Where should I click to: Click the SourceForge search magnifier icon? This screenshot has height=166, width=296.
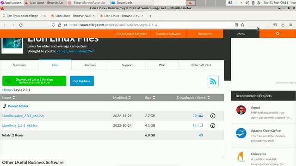277,34
